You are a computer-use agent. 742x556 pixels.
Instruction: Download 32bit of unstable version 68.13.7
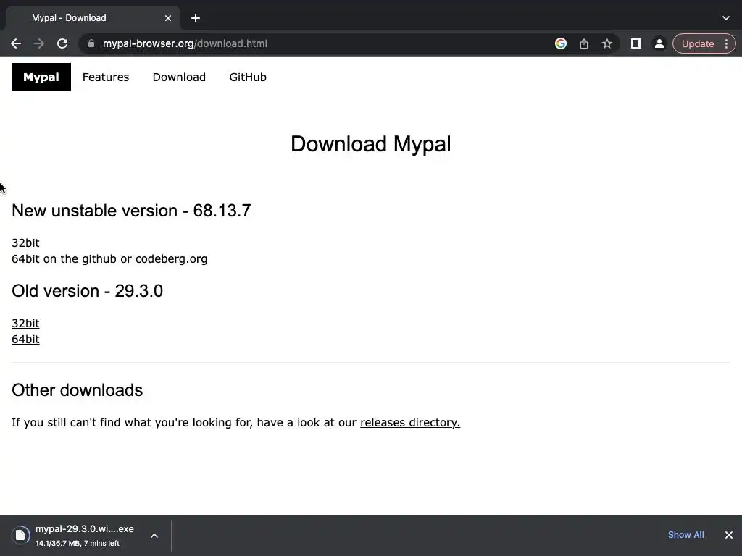click(25, 243)
